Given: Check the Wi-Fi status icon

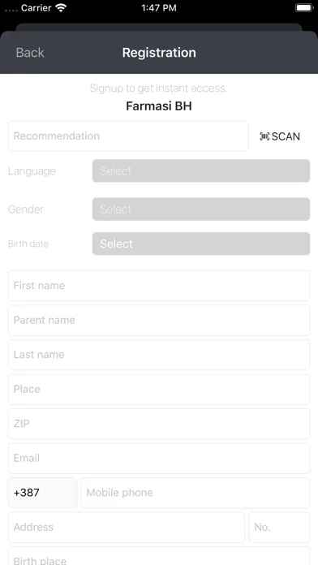Looking at the screenshot, I should [62, 8].
